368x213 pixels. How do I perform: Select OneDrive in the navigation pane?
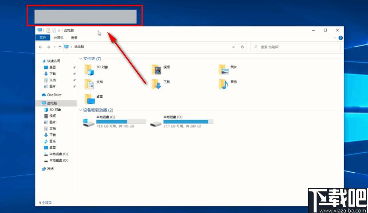tap(54, 95)
